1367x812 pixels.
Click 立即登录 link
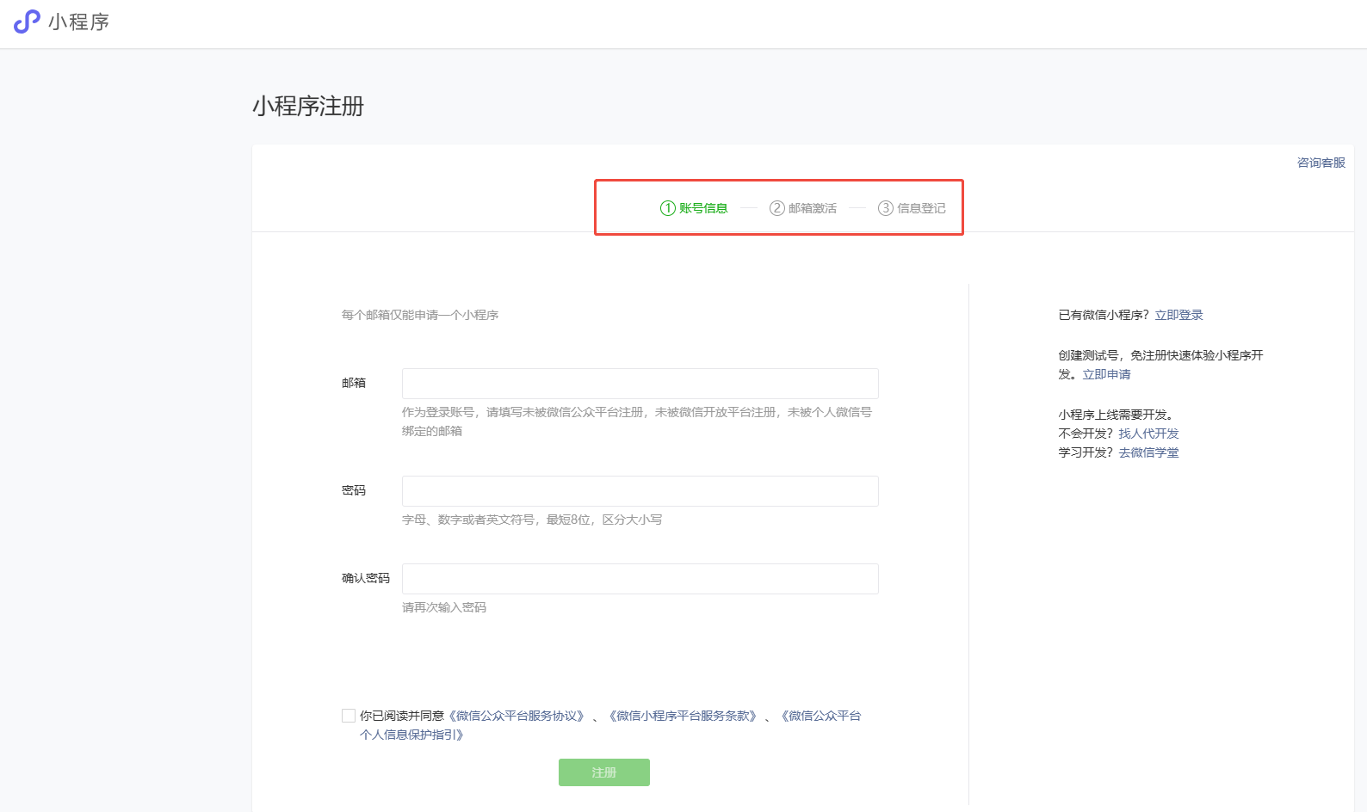tap(1178, 315)
